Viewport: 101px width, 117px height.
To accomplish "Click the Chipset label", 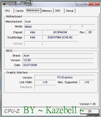I will 17,32.
